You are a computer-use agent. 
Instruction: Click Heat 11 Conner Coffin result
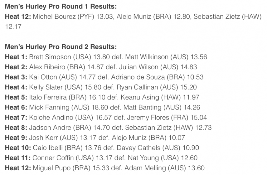tap(101, 158)
